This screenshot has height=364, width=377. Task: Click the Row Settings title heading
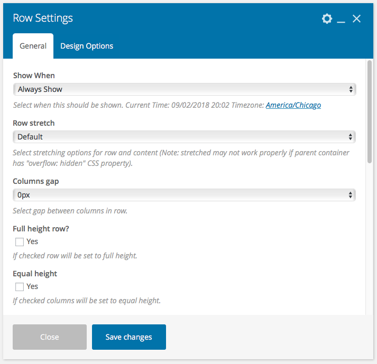pos(43,18)
